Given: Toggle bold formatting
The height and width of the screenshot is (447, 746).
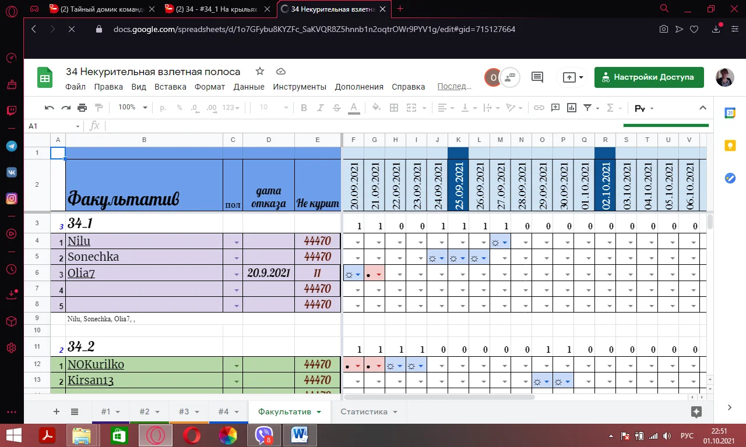Looking at the screenshot, I should coord(303,107).
